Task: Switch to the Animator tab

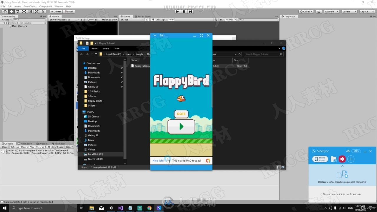Action: [58, 144]
